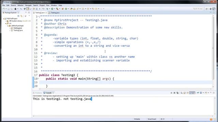Click the green Run button in toolbar
This screenshot has height=122, width=218.
pyautogui.click(x=52, y=9)
